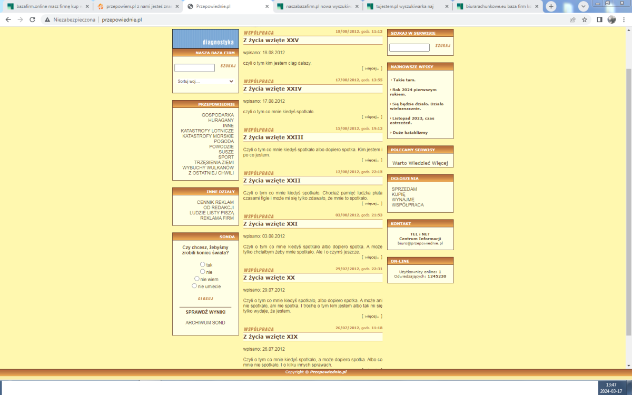This screenshot has height=395, width=632.
Task: Bookmark page using star icon
Action: (585, 19)
